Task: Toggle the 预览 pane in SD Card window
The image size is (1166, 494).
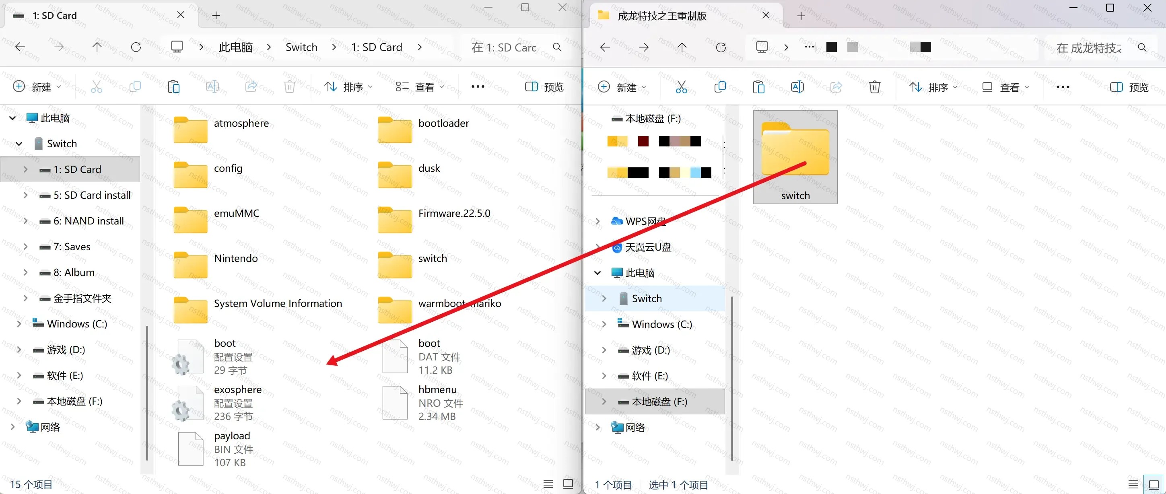Action: 544,86
